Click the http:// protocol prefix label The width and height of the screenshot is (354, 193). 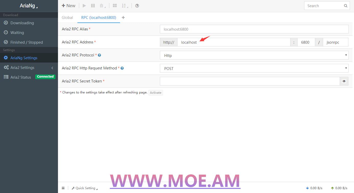169,42
